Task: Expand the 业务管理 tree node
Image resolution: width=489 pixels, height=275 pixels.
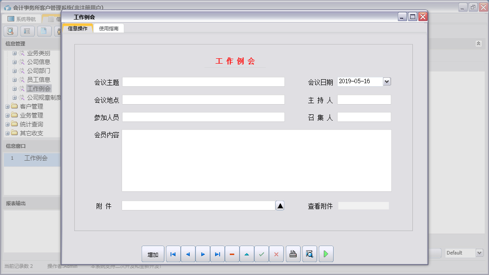Action: tap(7, 115)
